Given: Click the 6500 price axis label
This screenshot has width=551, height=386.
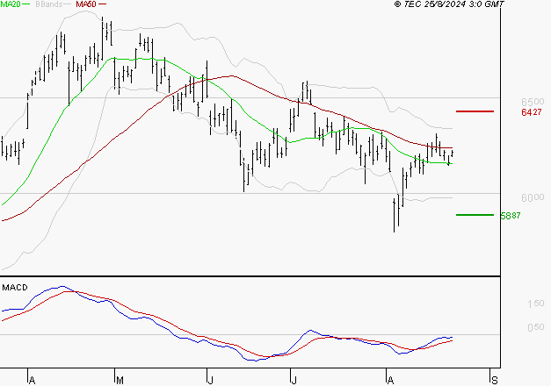Looking at the screenshot, I should (533, 102).
